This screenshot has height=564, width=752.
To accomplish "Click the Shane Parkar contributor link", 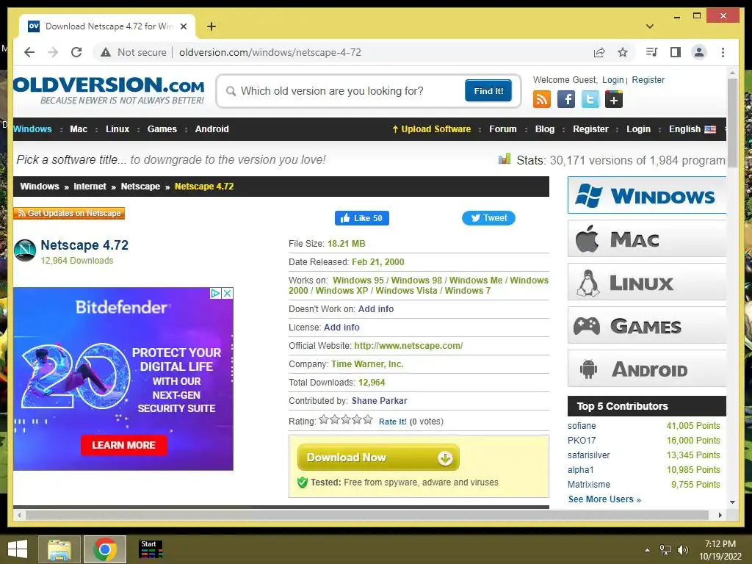I will point(380,401).
